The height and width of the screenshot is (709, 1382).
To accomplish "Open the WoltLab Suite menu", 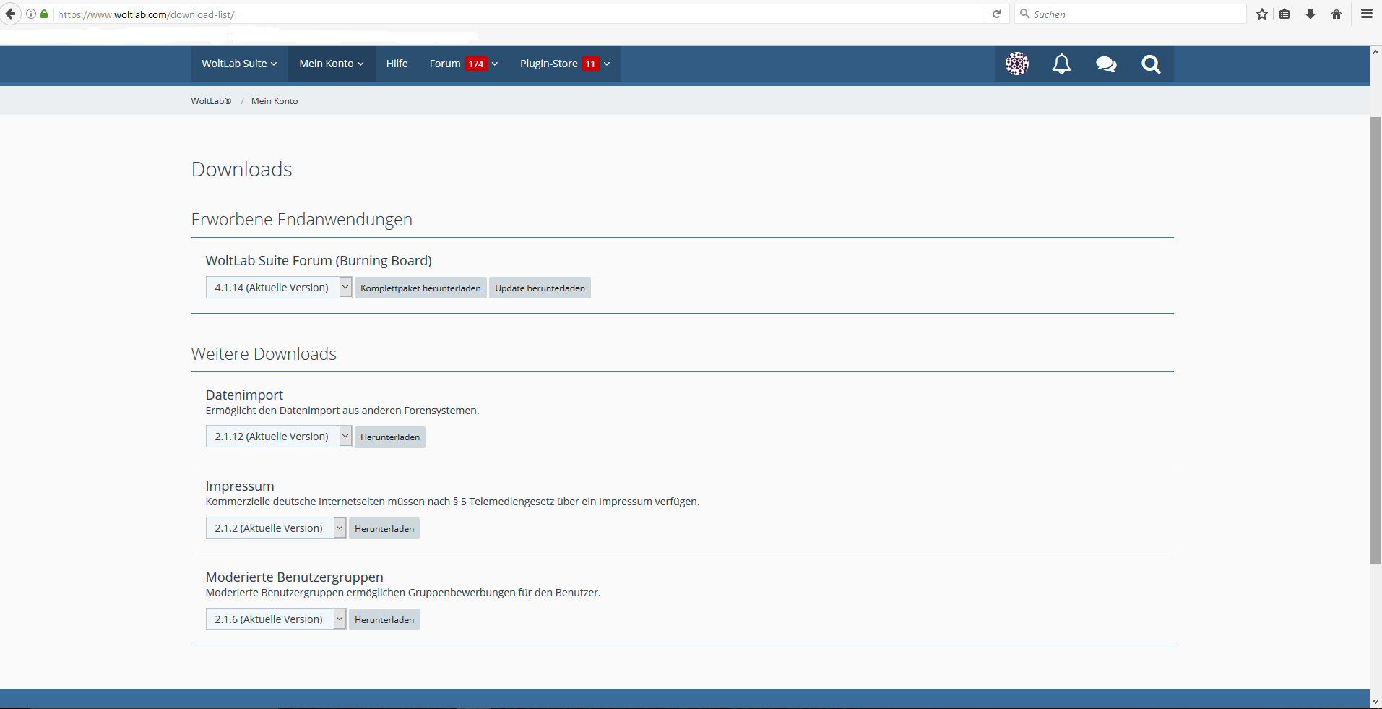I will (x=239, y=64).
